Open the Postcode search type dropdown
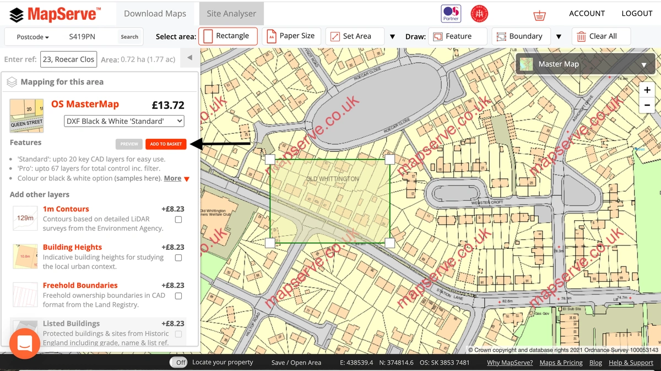The image size is (661, 371). (x=33, y=37)
